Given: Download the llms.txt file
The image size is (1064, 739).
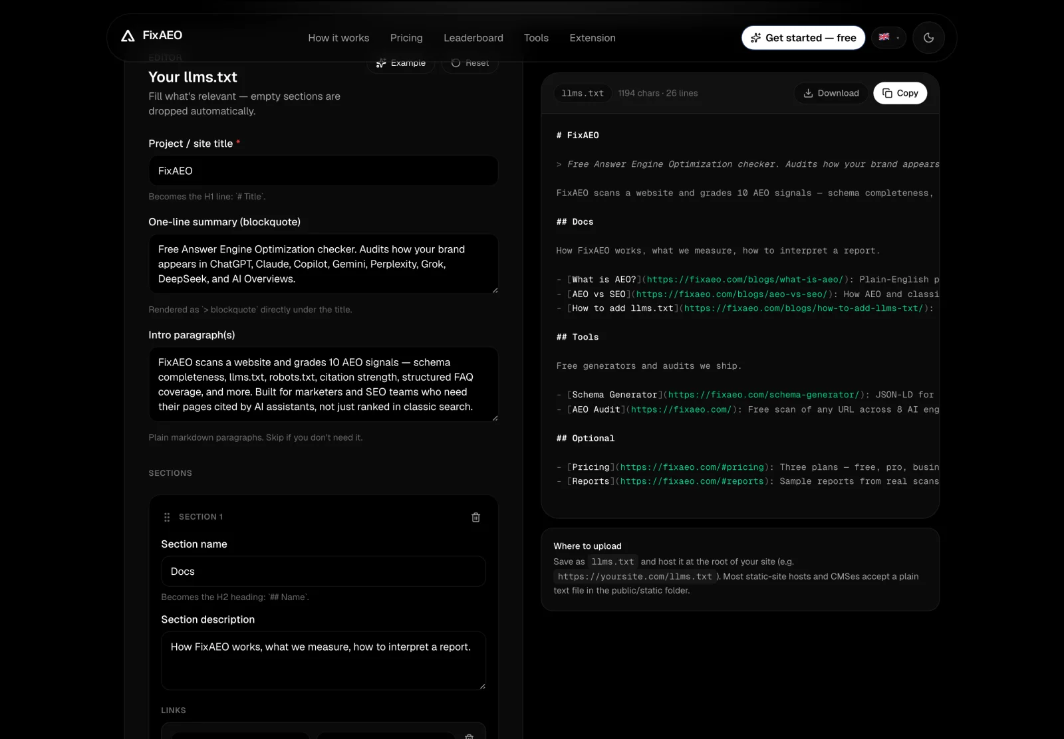Looking at the screenshot, I should 831,93.
